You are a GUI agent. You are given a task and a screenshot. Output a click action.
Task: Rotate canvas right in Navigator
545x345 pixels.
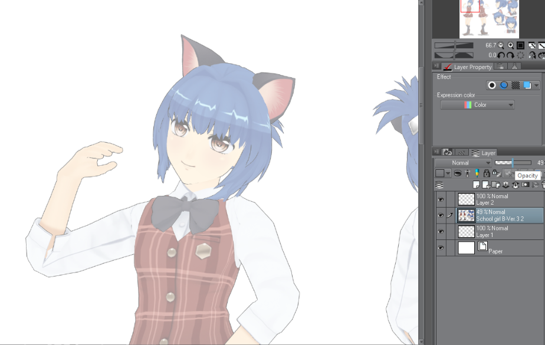click(510, 55)
